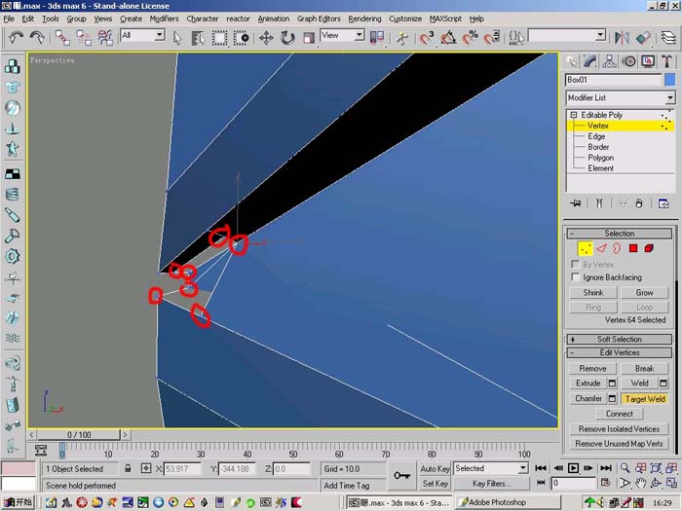Open the Layer Manager icon
Image resolution: width=682 pixels, height=511 pixels.
[668, 38]
